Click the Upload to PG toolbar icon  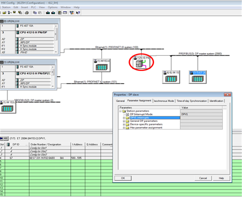53,13
